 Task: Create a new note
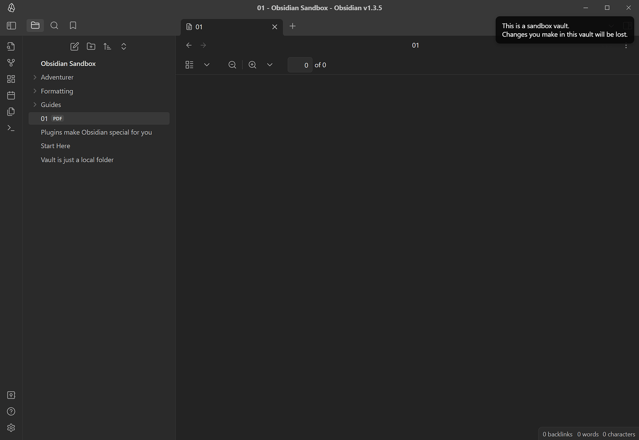click(x=75, y=46)
